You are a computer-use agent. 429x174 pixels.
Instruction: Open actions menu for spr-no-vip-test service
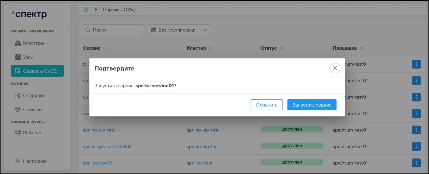pos(416,130)
